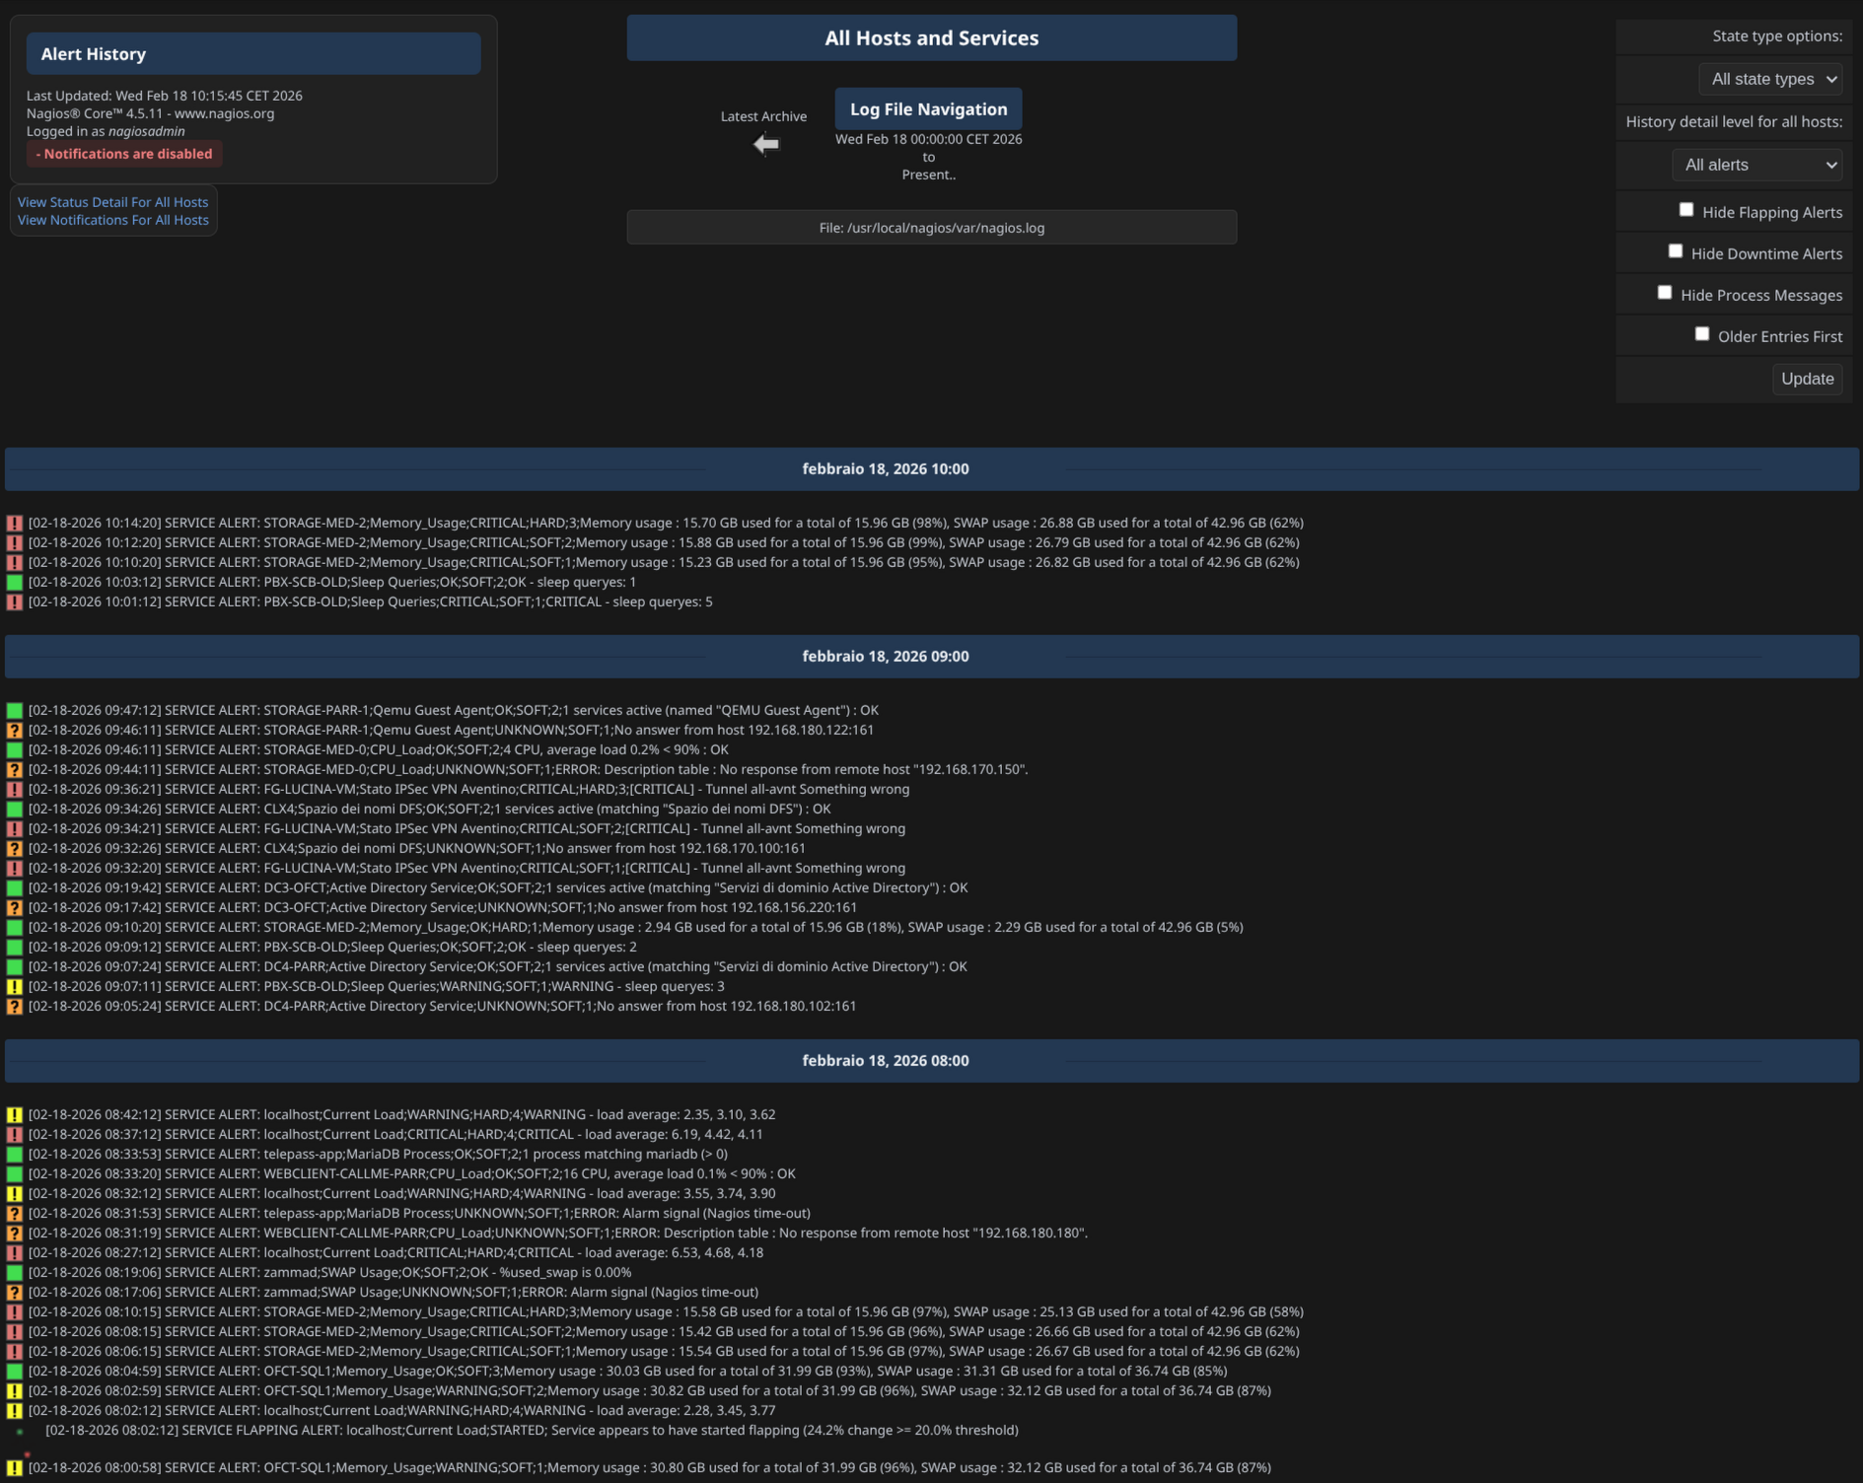Click the febbraio 18, 2026 09:00 section header

tap(885, 657)
